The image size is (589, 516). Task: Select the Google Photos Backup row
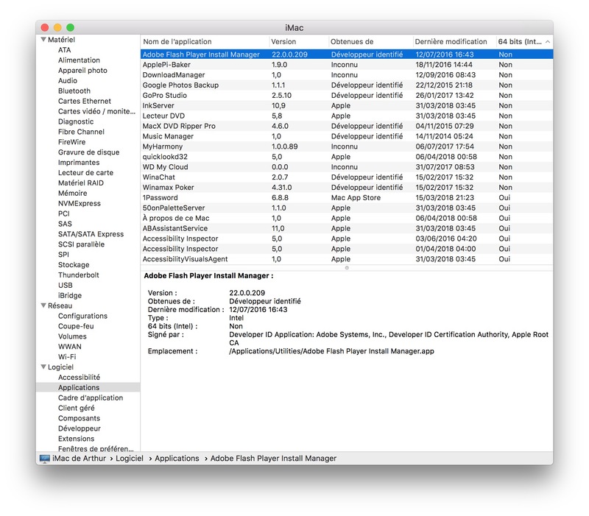click(x=347, y=85)
